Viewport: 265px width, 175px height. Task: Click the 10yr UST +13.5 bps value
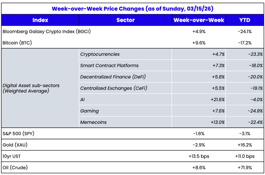pos(199,156)
